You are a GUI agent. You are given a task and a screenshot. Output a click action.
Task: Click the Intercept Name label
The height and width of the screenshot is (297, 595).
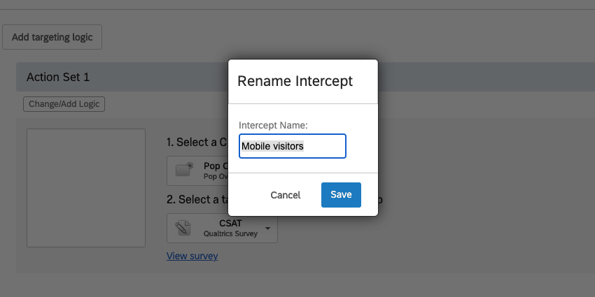pyautogui.click(x=273, y=125)
